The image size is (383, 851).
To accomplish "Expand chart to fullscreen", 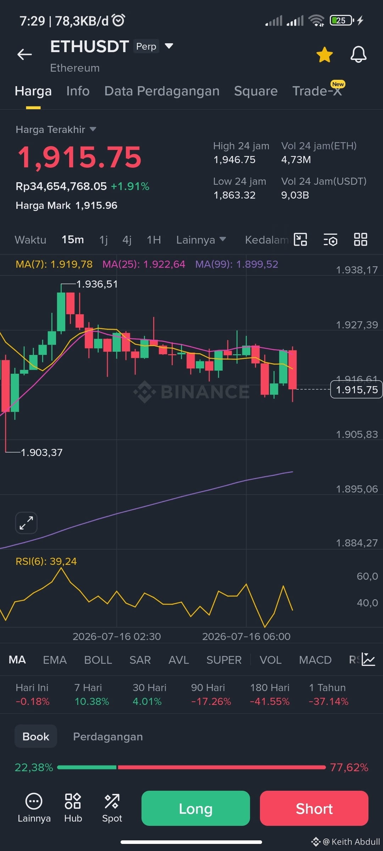I will pos(26,523).
